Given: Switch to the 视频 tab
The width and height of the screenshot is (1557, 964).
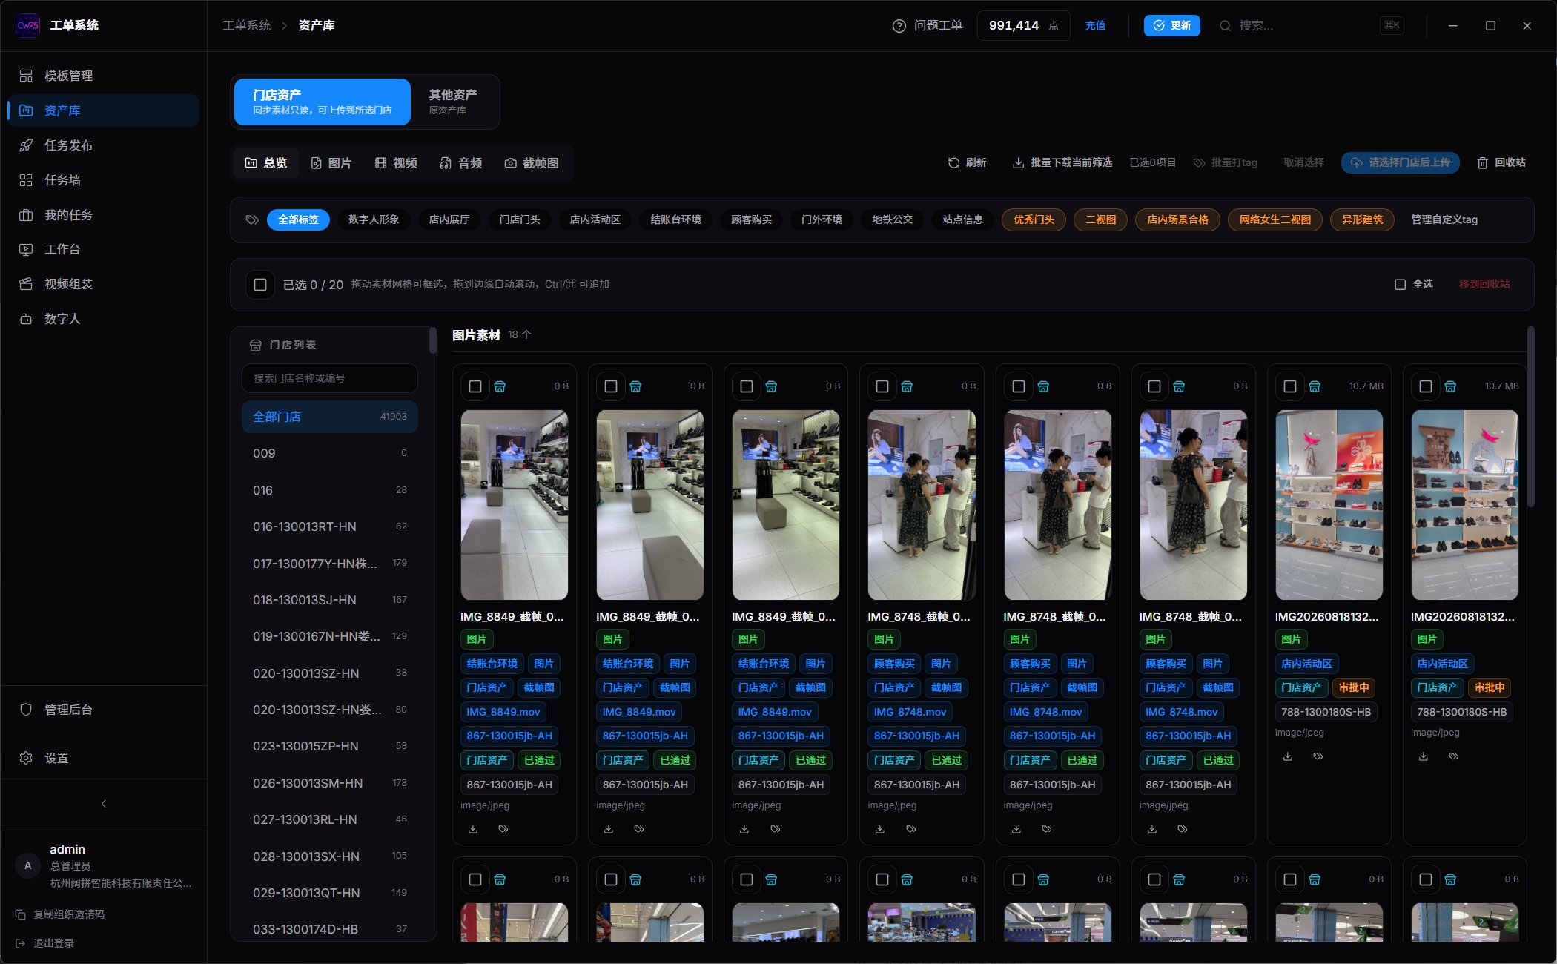Looking at the screenshot, I should 396,163.
